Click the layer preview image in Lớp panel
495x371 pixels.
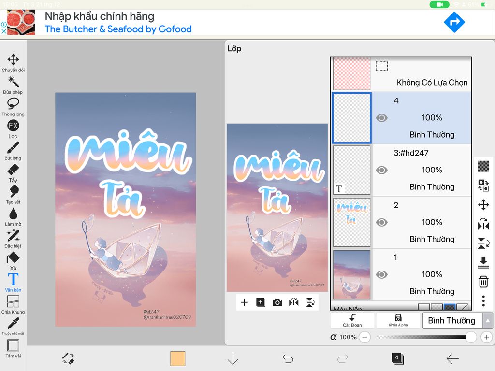(x=277, y=208)
